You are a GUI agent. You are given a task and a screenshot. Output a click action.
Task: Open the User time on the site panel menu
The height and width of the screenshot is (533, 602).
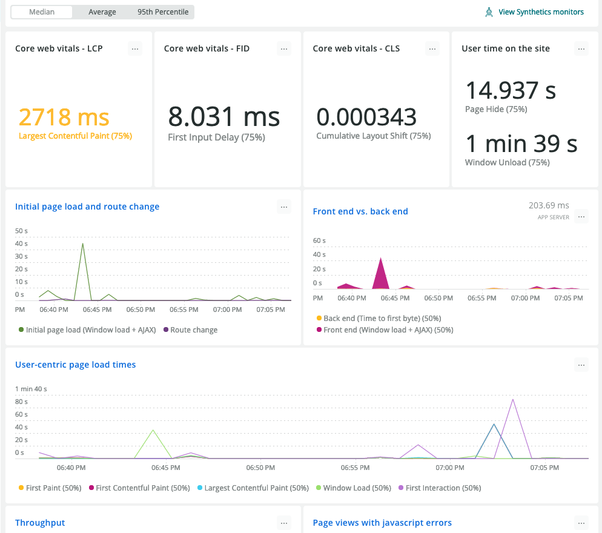(x=581, y=48)
